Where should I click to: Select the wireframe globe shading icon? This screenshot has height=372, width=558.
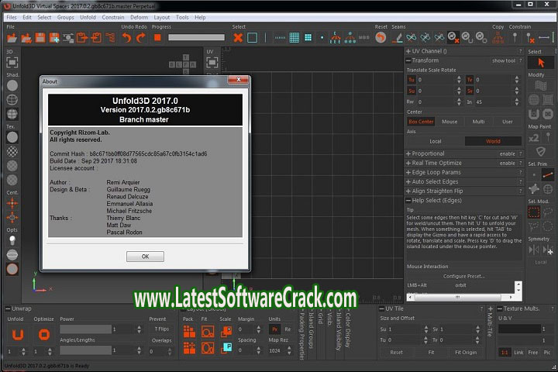12,100
